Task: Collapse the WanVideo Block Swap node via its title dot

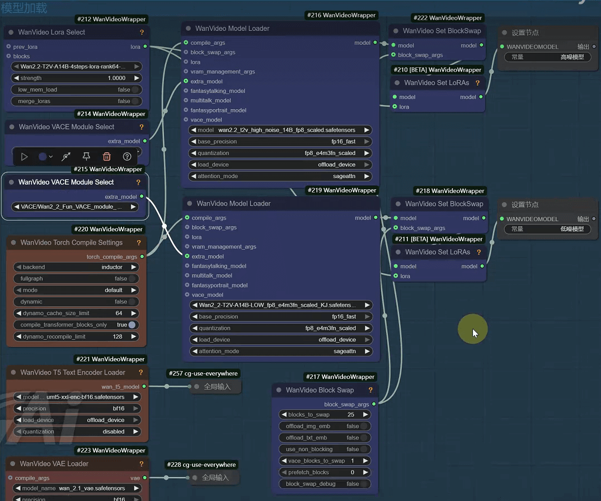Action: (x=279, y=390)
